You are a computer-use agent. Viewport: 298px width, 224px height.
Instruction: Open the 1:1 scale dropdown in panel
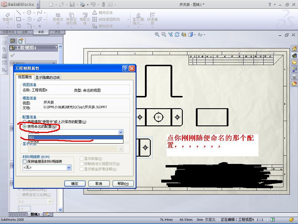pyautogui.click(x=50, y=201)
